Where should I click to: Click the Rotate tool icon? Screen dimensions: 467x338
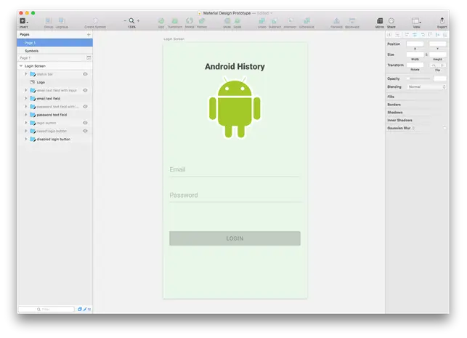(x=190, y=20)
